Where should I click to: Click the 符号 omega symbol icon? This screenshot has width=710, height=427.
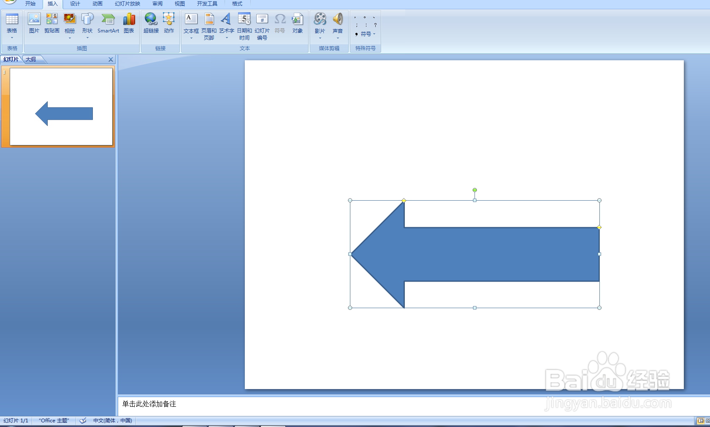coord(280,19)
